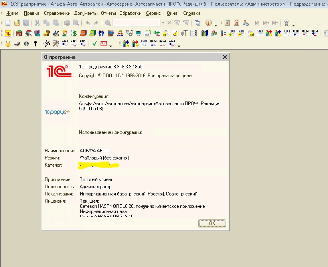Click into the toolbar search input field
This screenshot has width=328, height=267.
tap(136, 23)
